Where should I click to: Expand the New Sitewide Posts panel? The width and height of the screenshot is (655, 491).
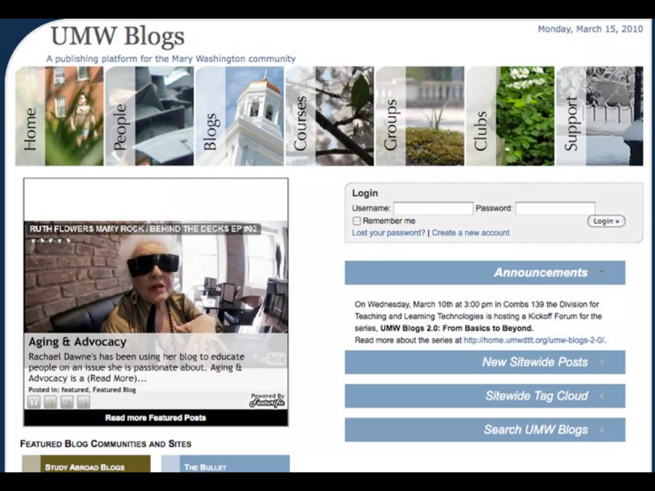pyautogui.click(x=602, y=362)
